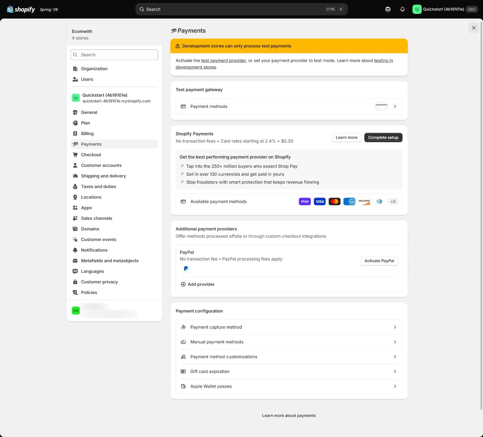Open the General settings page
483x437 pixels.
coord(114,113)
